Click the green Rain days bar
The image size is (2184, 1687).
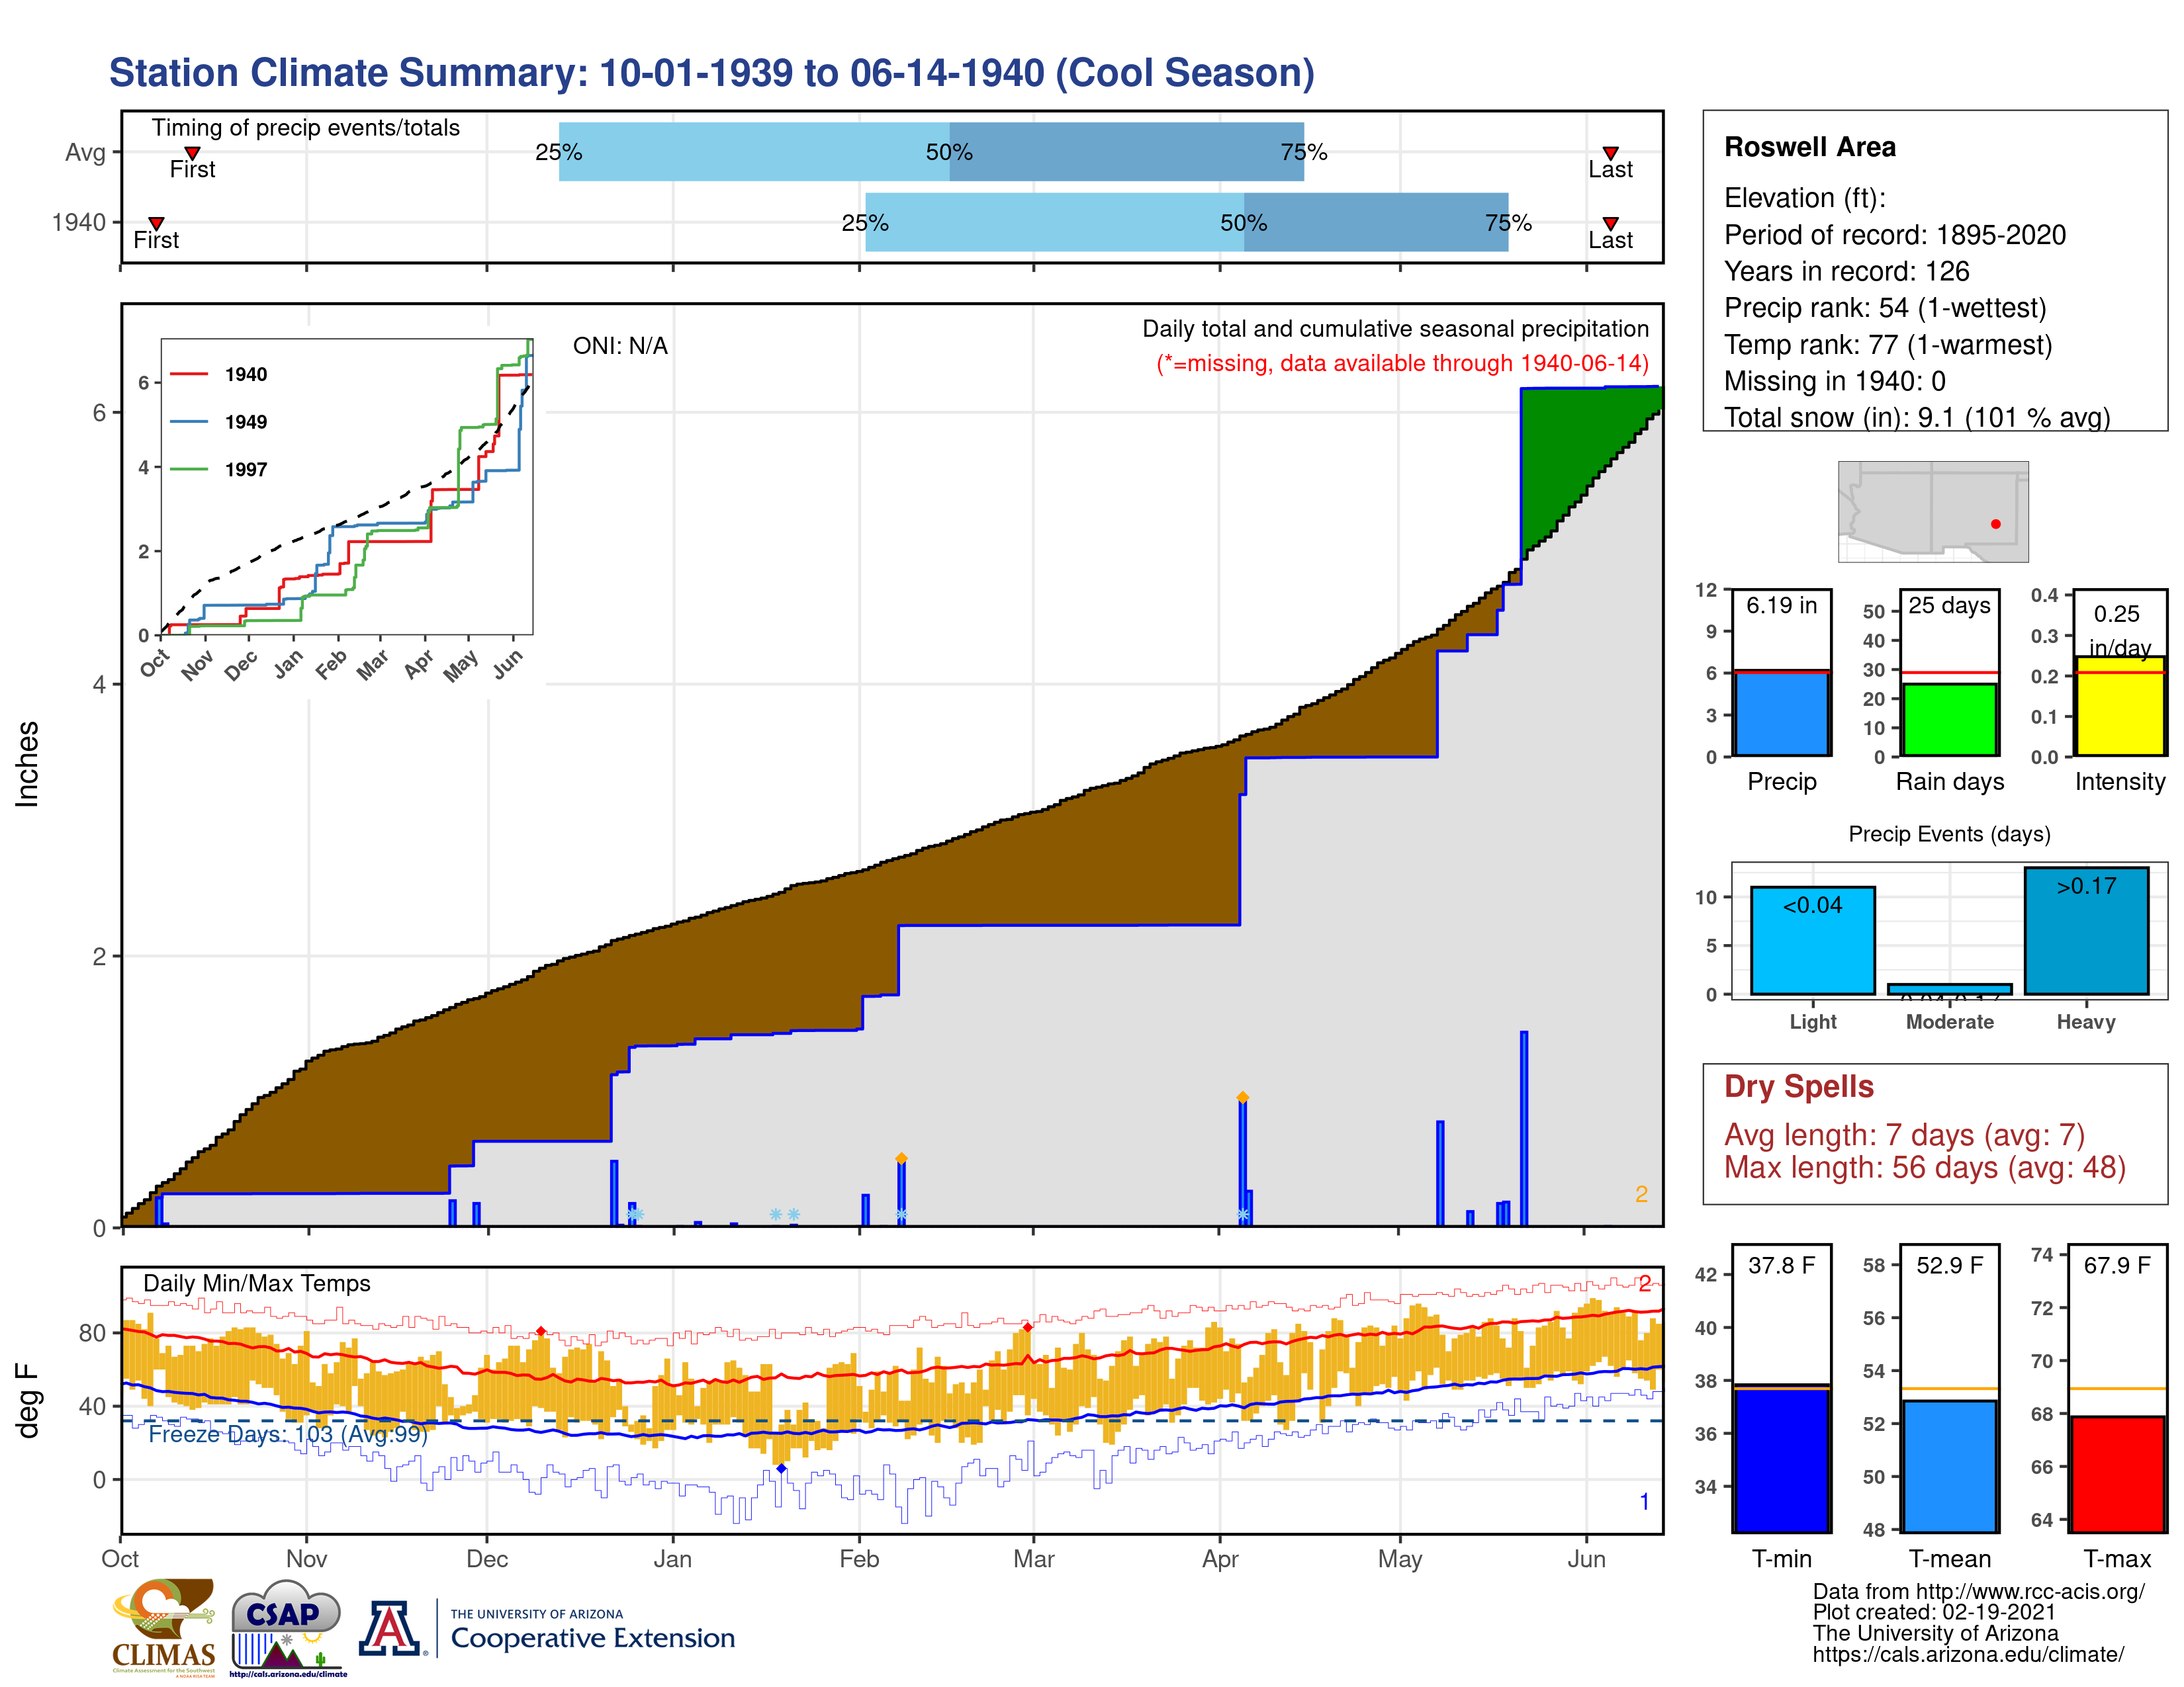click(x=1949, y=720)
